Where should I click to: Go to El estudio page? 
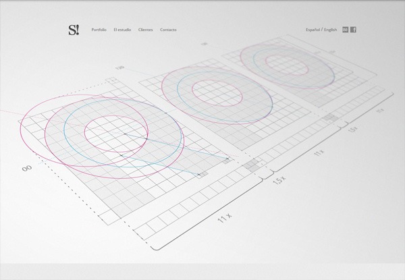[x=123, y=30]
